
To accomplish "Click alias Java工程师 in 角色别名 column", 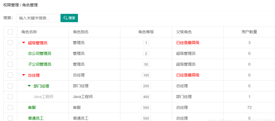I will pyautogui.click(x=83, y=97).
